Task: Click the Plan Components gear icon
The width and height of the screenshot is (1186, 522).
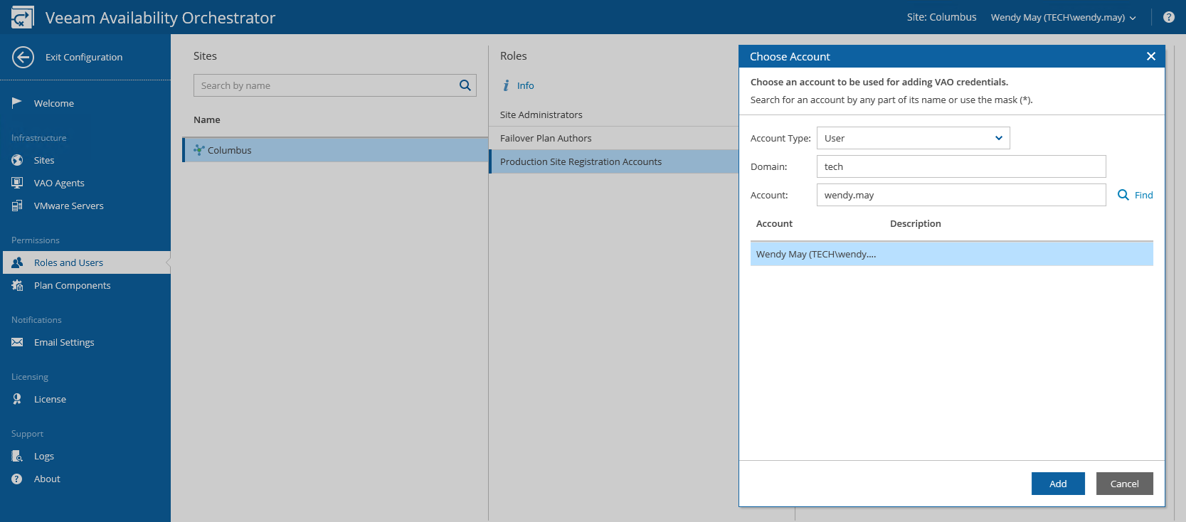Action: pos(17,285)
